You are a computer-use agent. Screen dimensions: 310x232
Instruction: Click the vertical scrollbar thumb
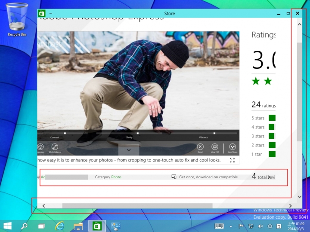coord(300,92)
